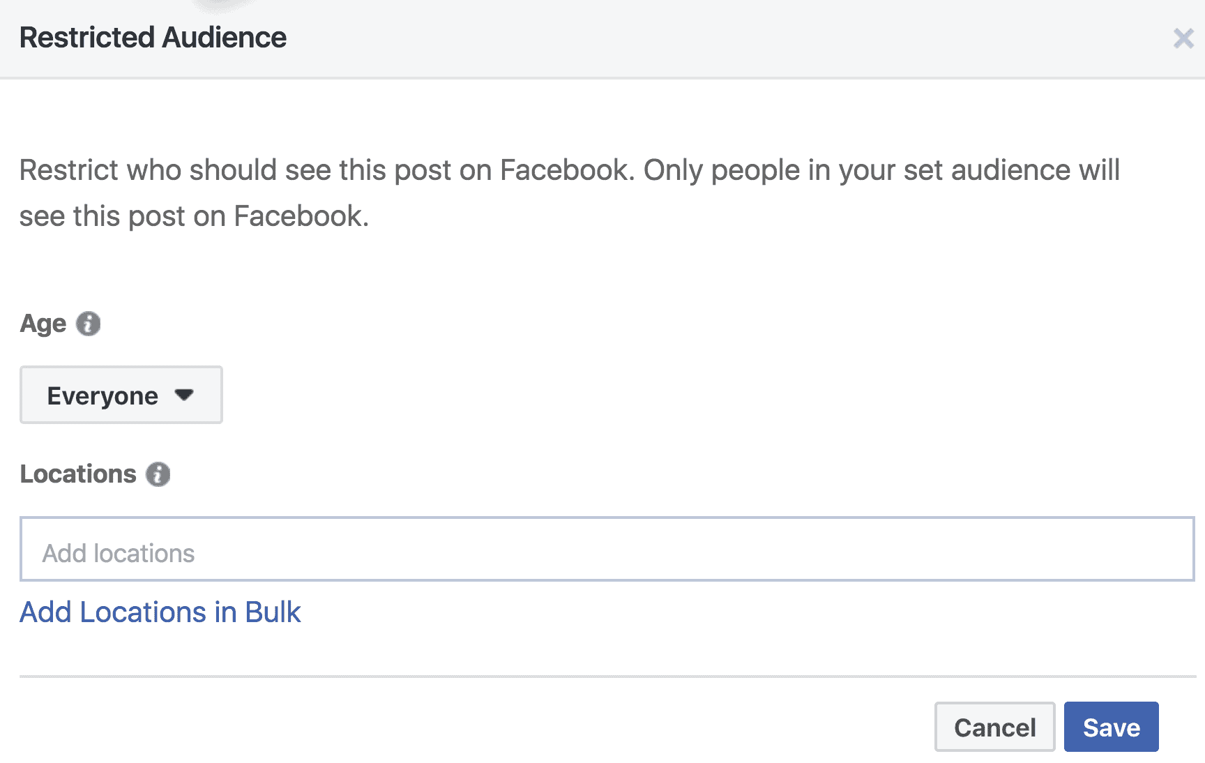1205x763 pixels.
Task: Select the Everyone text in age selector
Action: tap(103, 396)
